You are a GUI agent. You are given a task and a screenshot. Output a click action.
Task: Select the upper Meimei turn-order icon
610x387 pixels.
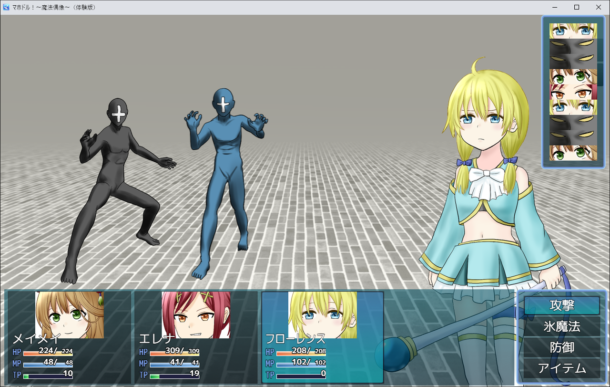tap(573, 76)
